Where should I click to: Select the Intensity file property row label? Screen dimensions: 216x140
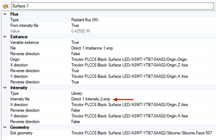pyautogui.click(x=20, y=99)
